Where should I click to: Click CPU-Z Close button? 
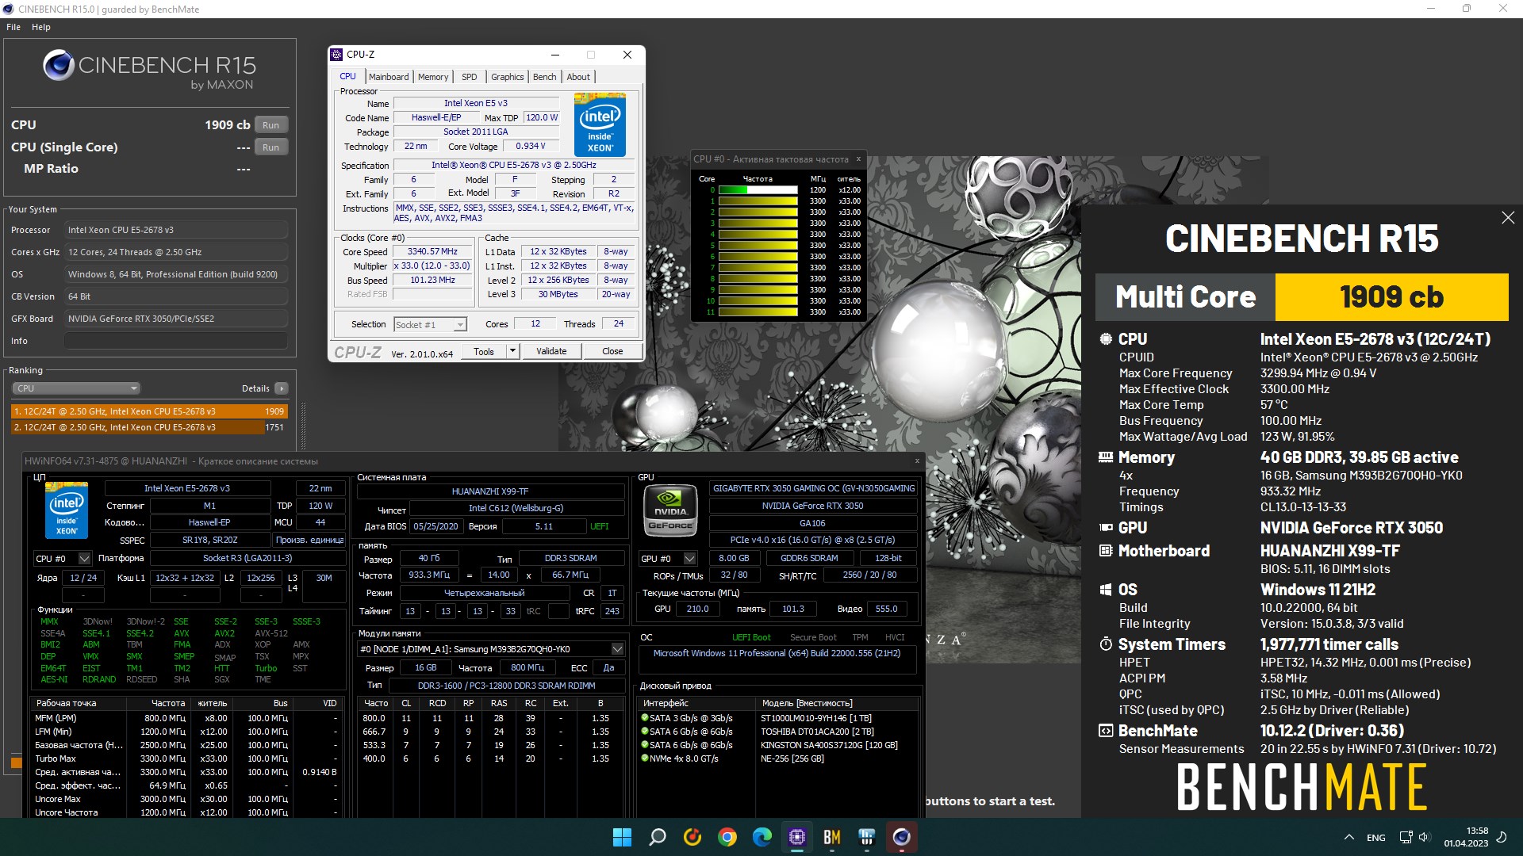(x=612, y=351)
